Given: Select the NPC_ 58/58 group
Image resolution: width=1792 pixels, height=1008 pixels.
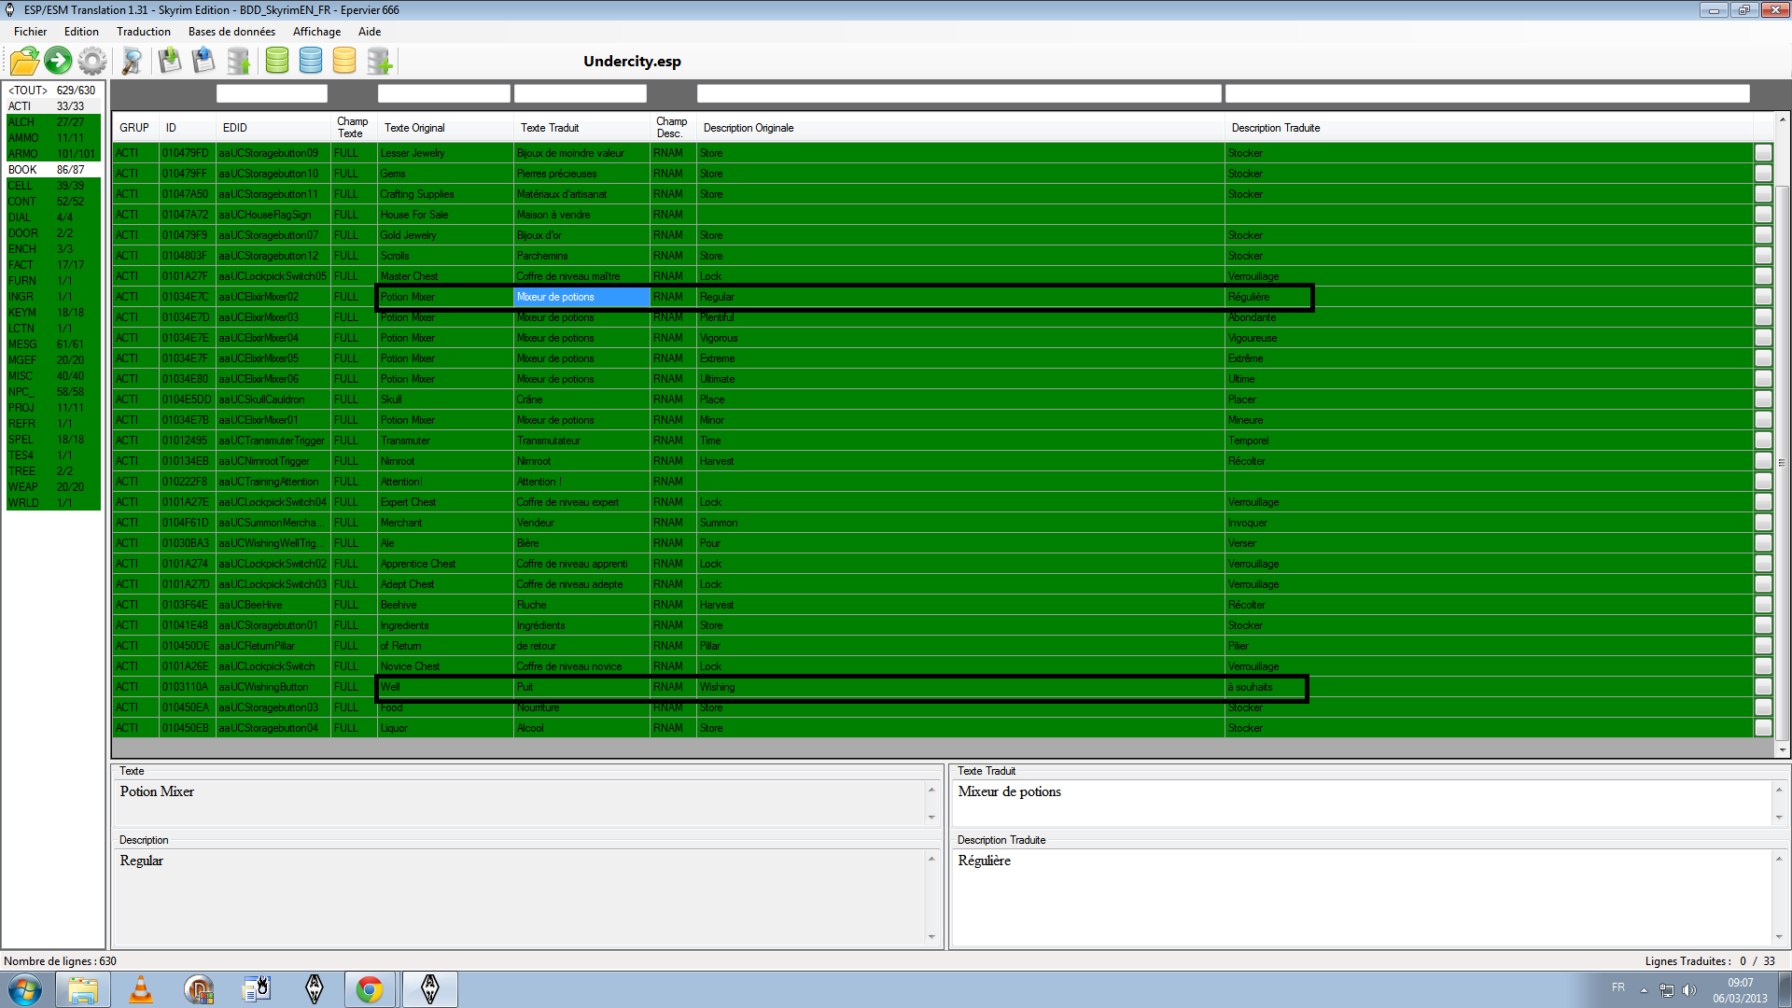Looking at the screenshot, I should pyautogui.click(x=53, y=392).
